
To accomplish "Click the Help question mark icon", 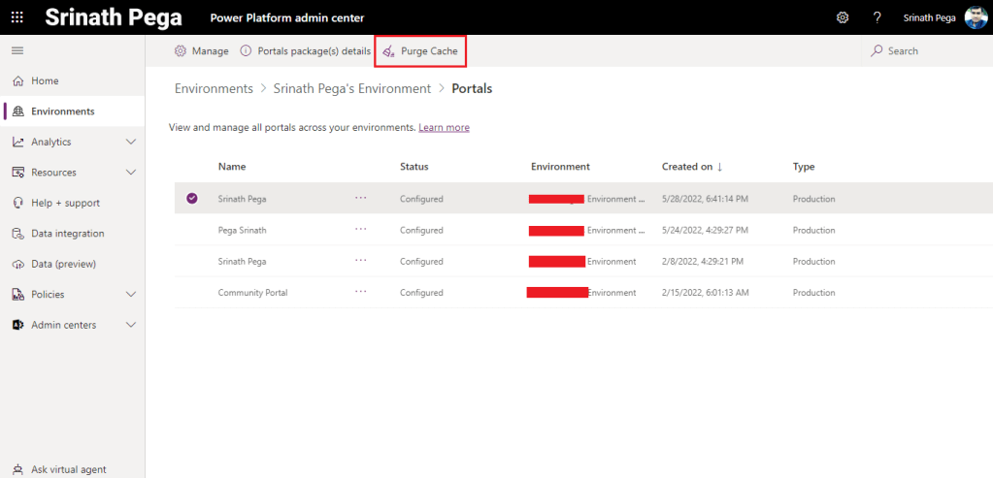I will point(877,17).
